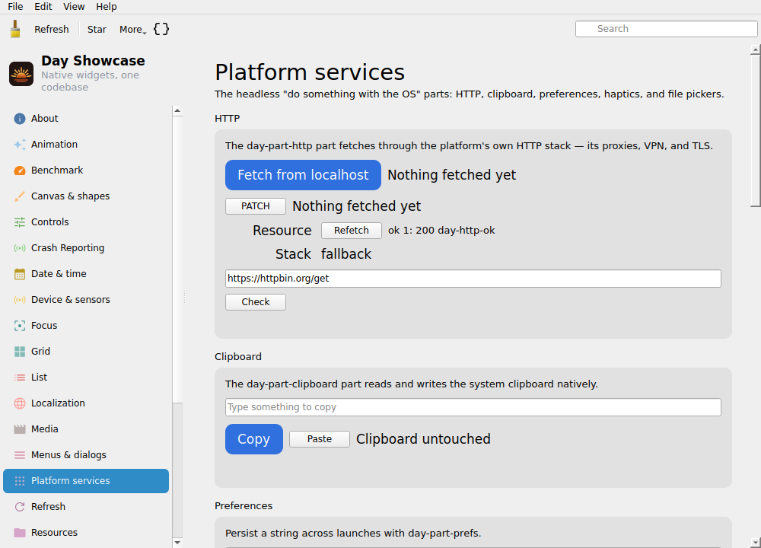
Task: Click the Search field
Action: (666, 29)
